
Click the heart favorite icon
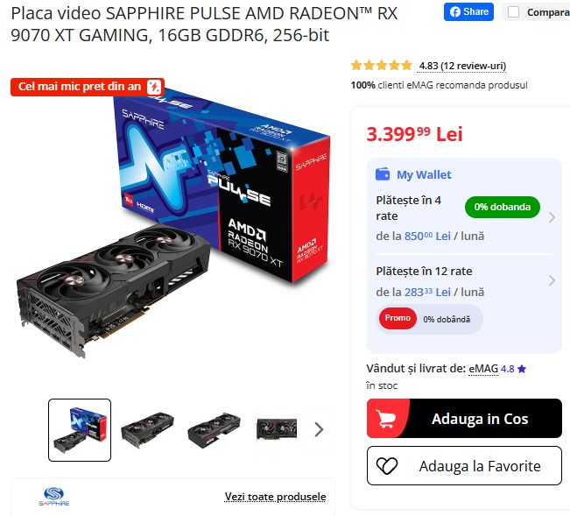387,466
